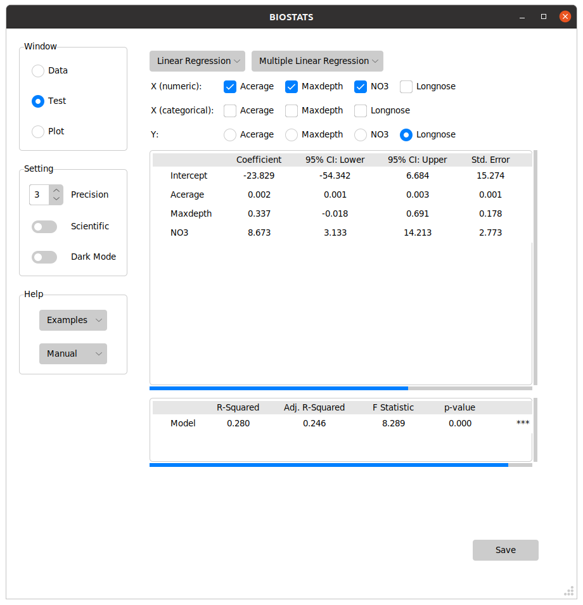Maximize the BIOSTATS window
Image resolution: width=583 pixels, height=605 pixels.
pos(543,17)
